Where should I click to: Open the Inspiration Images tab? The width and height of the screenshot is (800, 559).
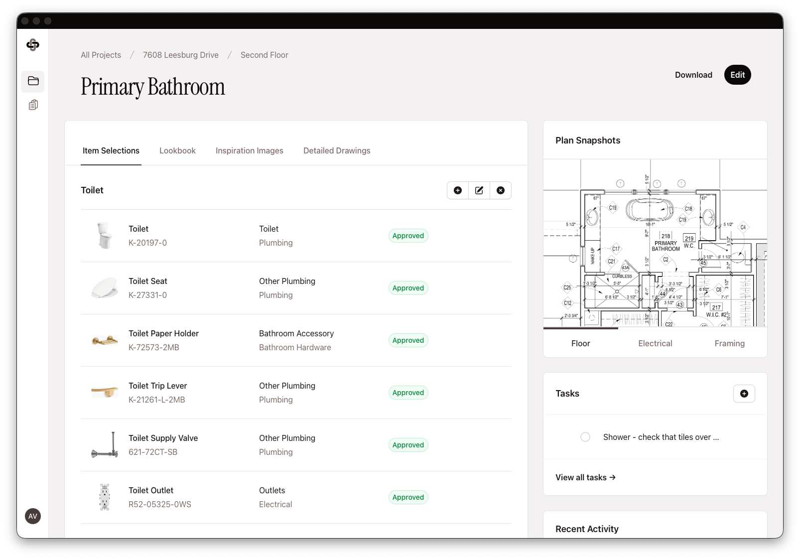coord(250,150)
